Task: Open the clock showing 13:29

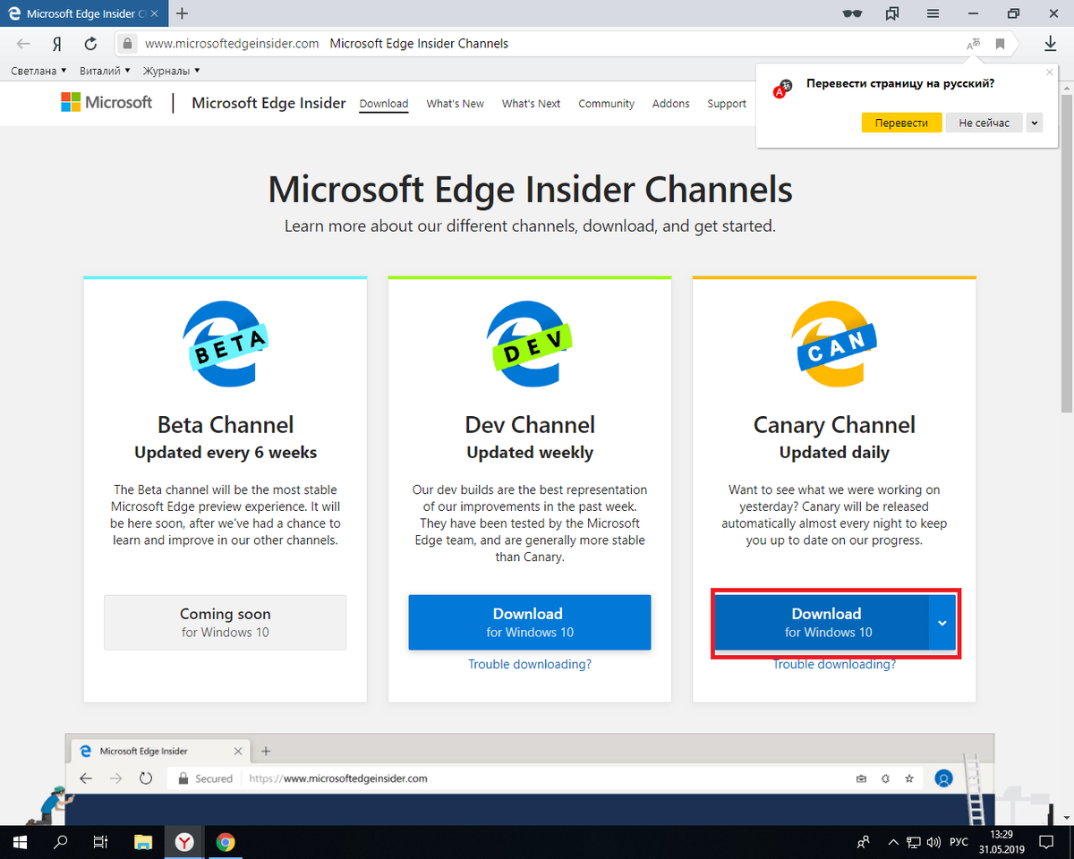Action: (1001, 842)
